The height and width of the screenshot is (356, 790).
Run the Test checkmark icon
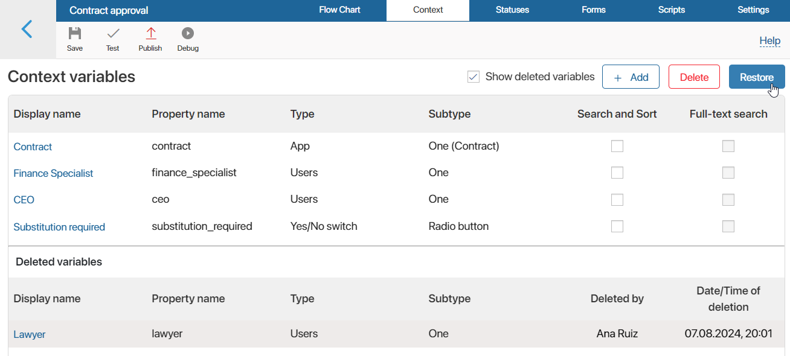[113, 34]
